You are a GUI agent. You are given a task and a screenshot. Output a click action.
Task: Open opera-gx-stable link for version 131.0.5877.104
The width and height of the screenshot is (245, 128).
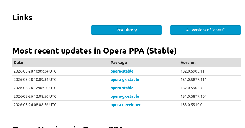pyautogui.click(x=125, y=96)
